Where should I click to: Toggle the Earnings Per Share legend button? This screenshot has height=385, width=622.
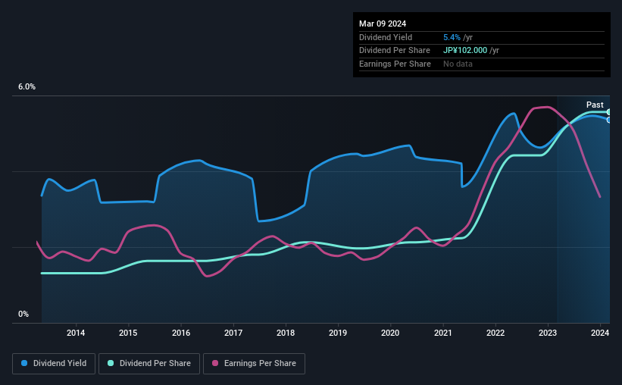pos(254,364)
